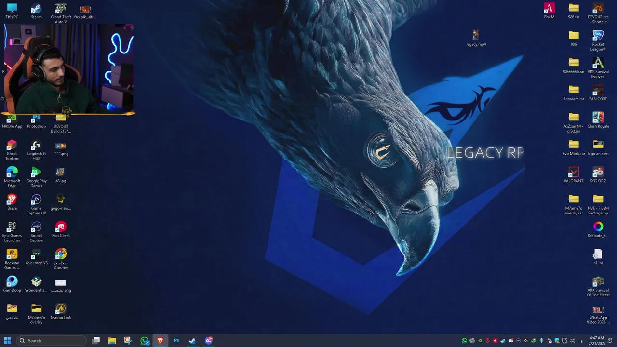Open File Explorer from the taskbar
Image resolution: width=617 pixels, height=347 pixels.
click(x=112, y=341)
